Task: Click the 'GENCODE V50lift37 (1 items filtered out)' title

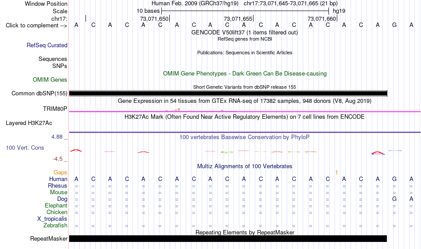Action: tap(245, 33)
